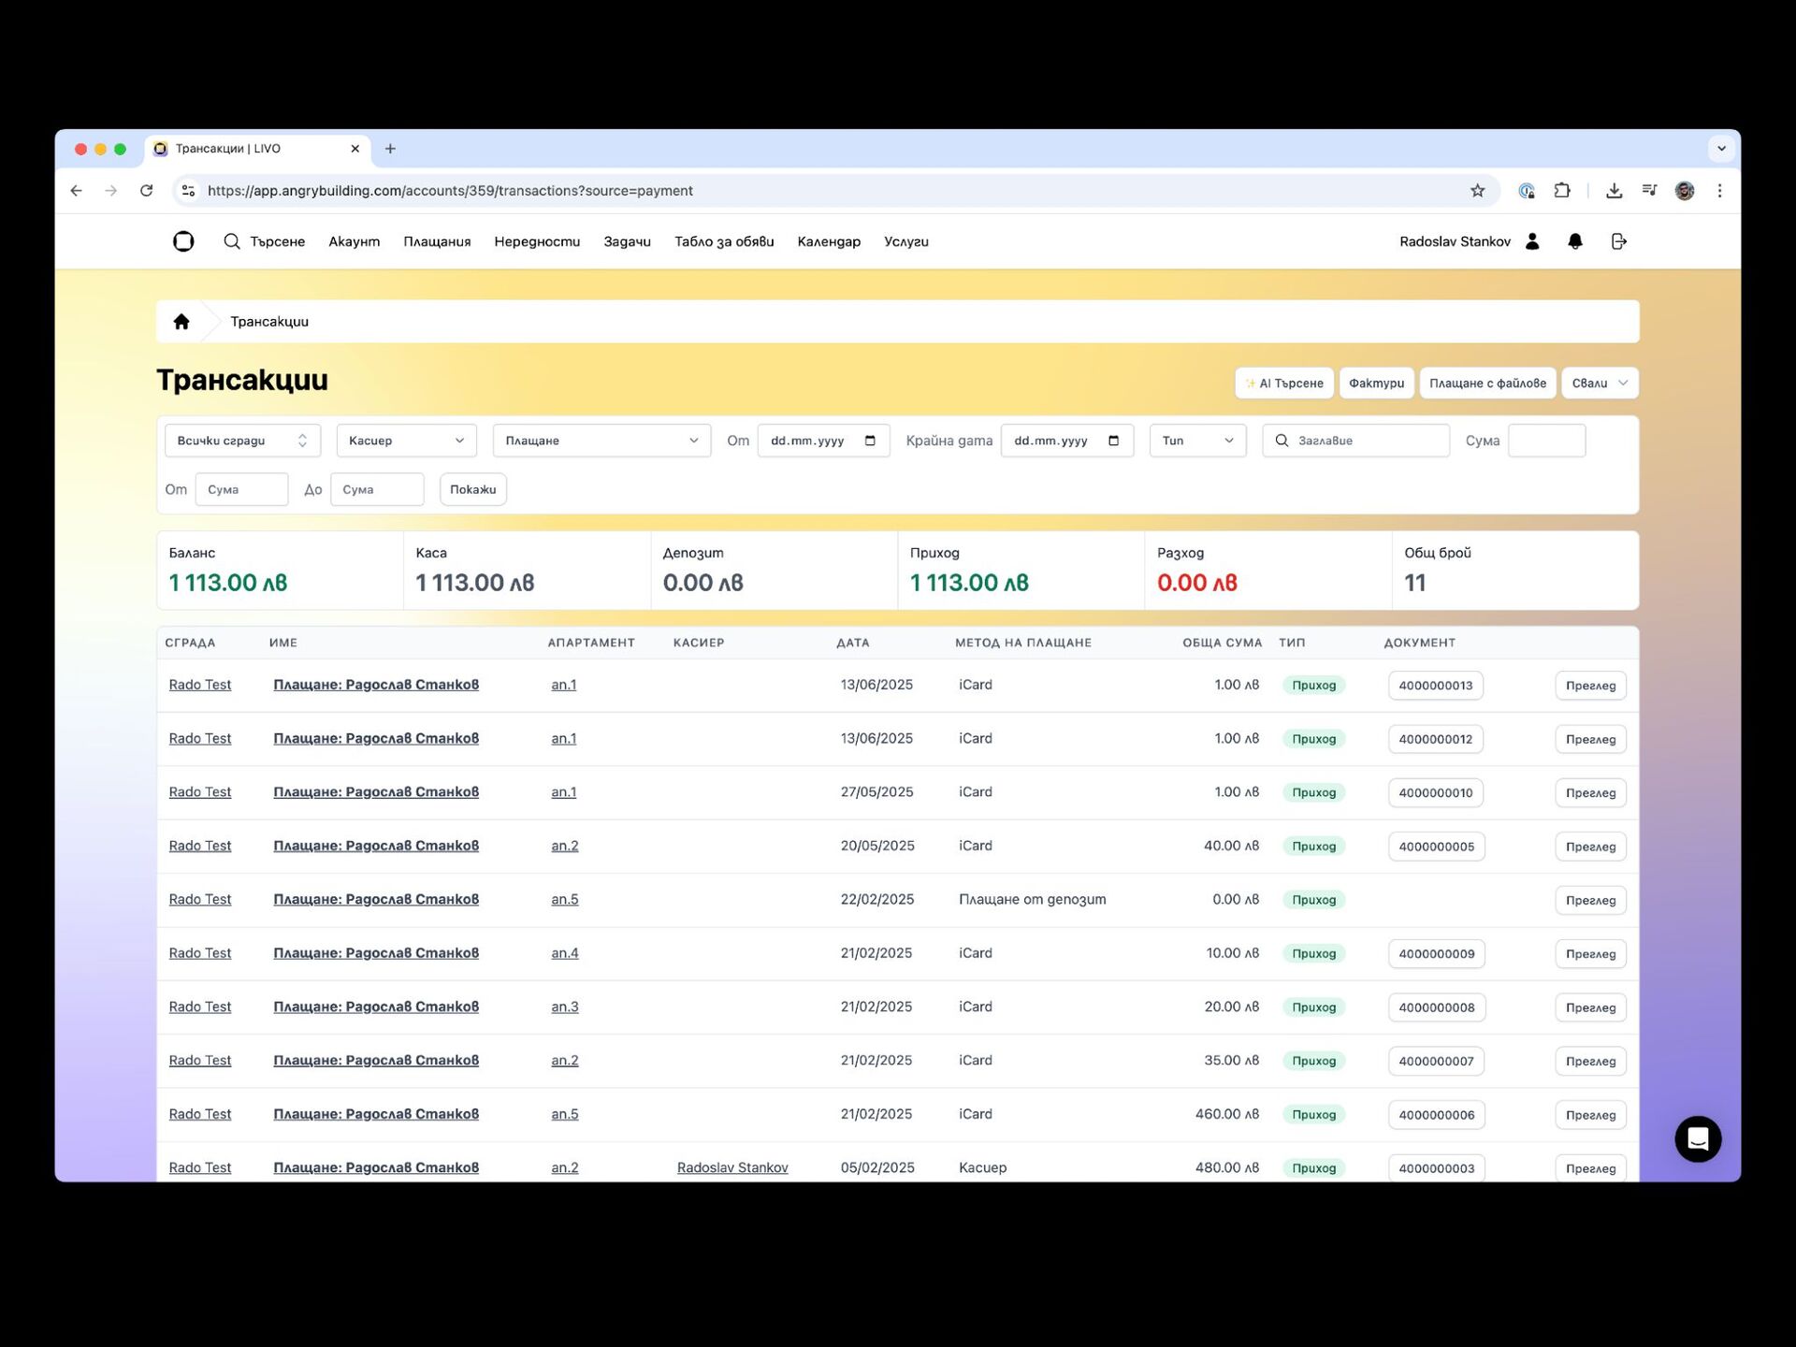This screenshot has height=1347, width=1796.
Task: Open document 4000000009
Action: click(1436, 954)
